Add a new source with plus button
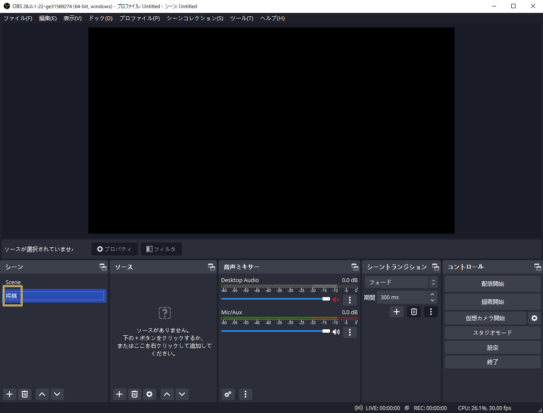Screen dimensions: 543x413 click(x=119, y=394)
